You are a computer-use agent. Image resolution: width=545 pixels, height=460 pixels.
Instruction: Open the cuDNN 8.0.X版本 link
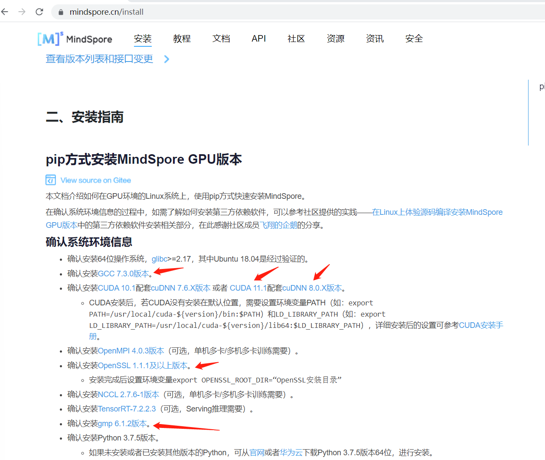pyautogui.click(x=312, y=288)
